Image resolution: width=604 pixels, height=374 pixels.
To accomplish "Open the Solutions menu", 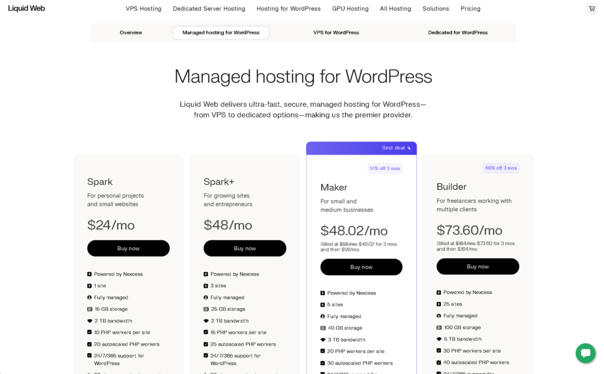I will [436, 8].
